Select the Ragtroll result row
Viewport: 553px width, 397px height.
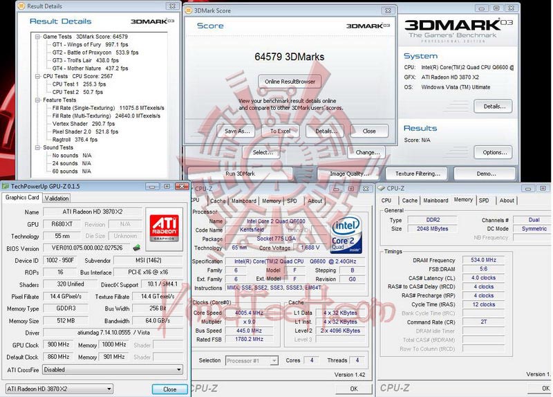click(75, 140)
